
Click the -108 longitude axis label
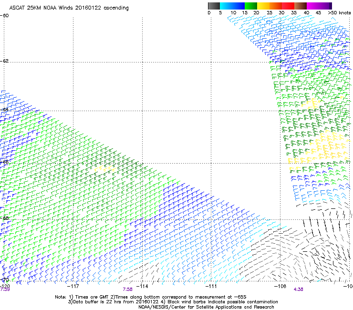point(280,286)
